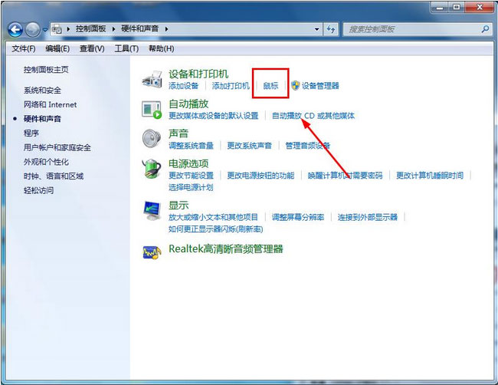Screen dimensions: 498x385
Task: Click the 管理音频设备 link
Action: 307,146
